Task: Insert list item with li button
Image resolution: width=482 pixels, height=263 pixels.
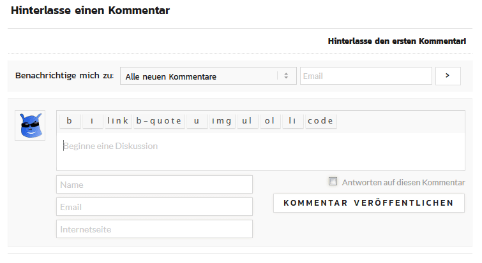Action: (x=292, y=121)
